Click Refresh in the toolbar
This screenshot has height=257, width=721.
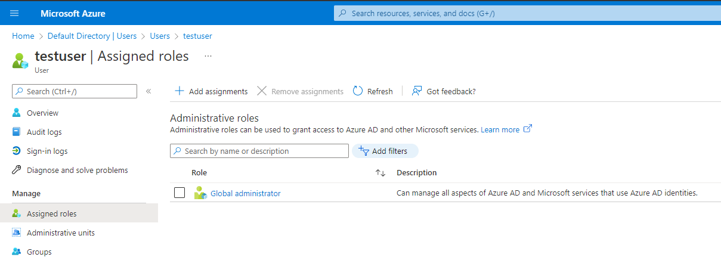point(373,91)
